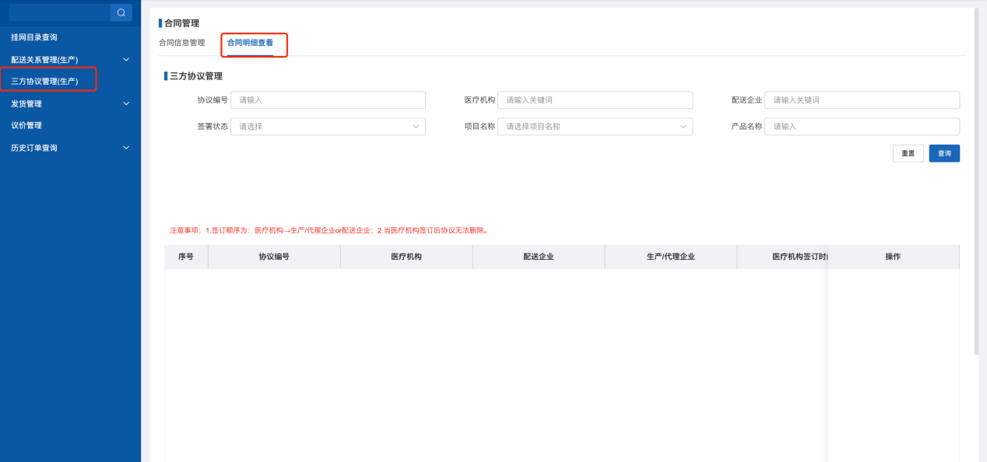Switch to the 合同信息管理 tab

181,43
